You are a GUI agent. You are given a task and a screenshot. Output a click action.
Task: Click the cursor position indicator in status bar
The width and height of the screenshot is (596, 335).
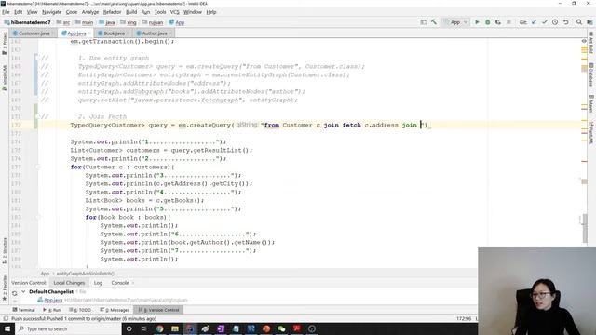[464, 319]
